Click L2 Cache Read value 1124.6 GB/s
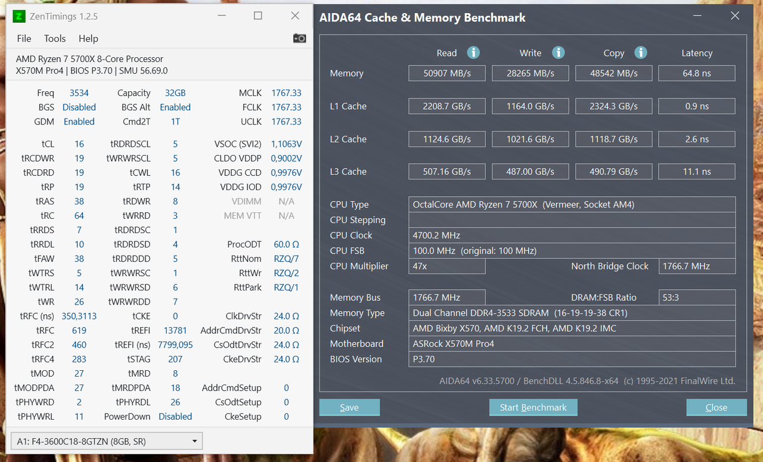Image resolution: width=763 pixels, height=462 pixels. [448, 139]
